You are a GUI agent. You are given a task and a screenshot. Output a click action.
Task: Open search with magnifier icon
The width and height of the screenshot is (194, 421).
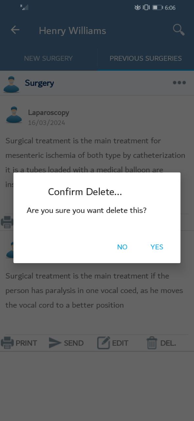[179, 30]
